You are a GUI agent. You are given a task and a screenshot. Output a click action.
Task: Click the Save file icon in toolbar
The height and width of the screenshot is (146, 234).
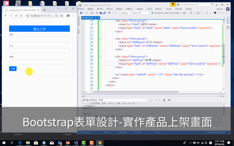coord(101,13)
